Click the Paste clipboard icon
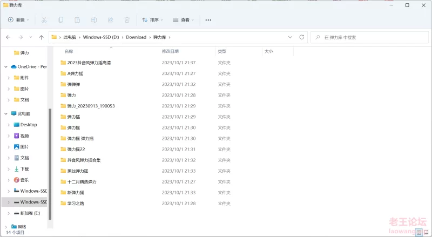The image size is (432, 237). pyautogui.click(x=77, y=20)
